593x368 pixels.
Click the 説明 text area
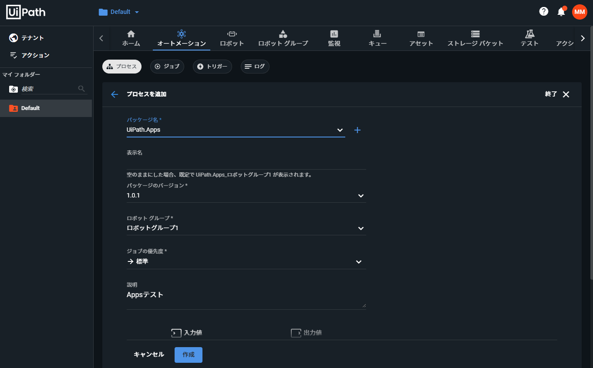pyautogui.click(x=246, y=299)
